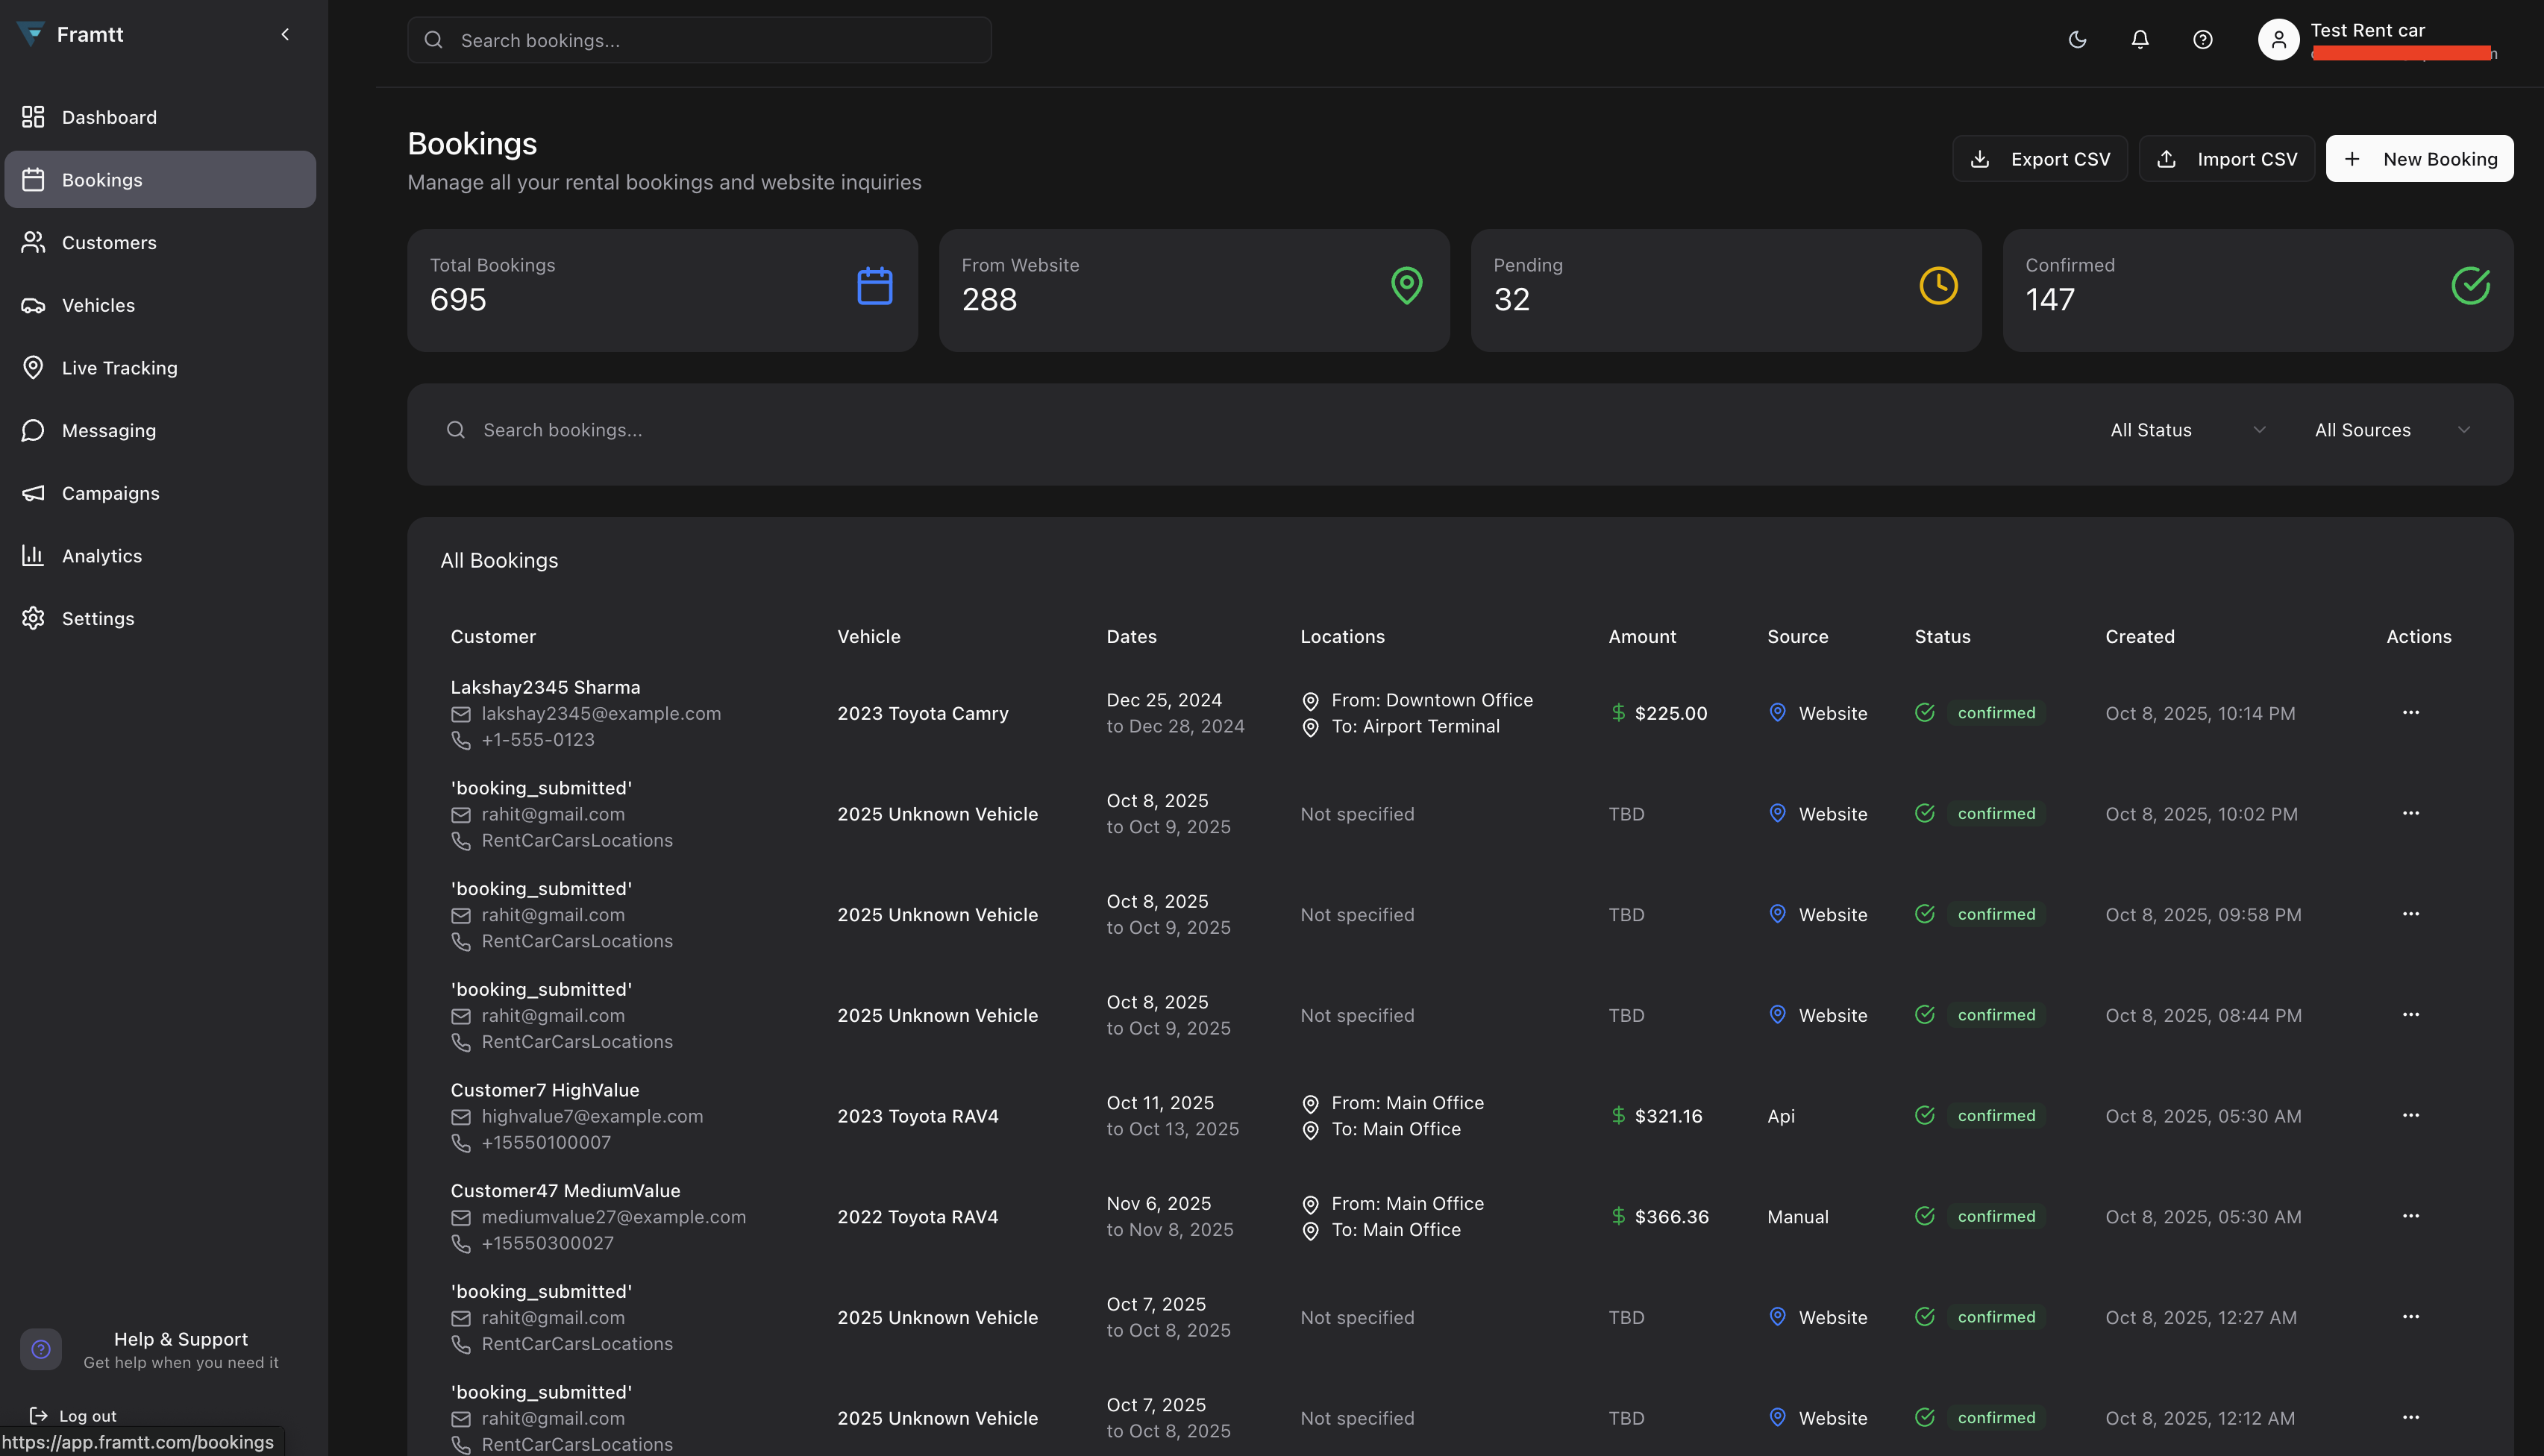Create a New Booking
This screenshot has height=1456, width=2544.
coord(2419,158)
